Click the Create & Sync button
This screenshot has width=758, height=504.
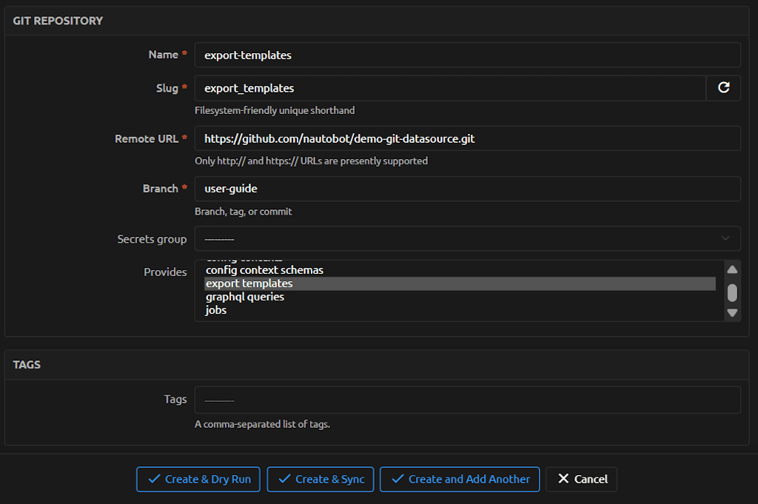[321, 479]
